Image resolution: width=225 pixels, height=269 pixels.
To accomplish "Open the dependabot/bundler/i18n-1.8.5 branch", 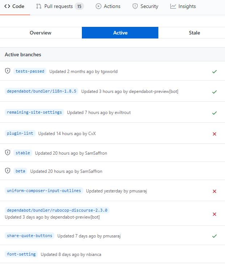I will point(41,91).
